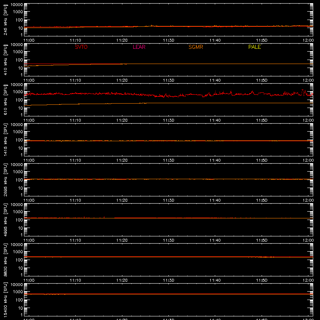Screen dimensions: 320x320
Task: Click 11:00 time label below 8800 MHz panel
Action: tap(29, 280)
